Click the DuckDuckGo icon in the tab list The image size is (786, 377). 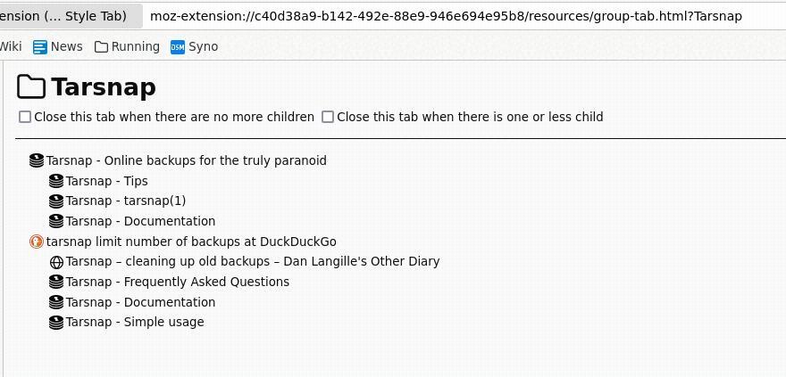click(x=37, y=242)
